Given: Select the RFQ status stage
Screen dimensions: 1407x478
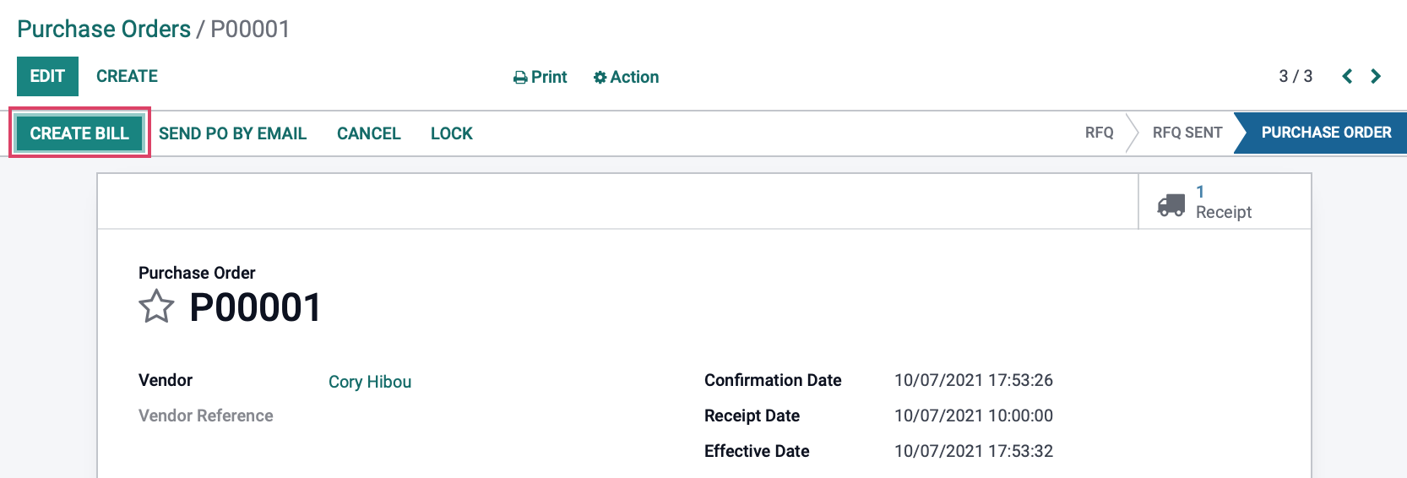Looking at the screenshot, I should click(x=1099, y=133).
